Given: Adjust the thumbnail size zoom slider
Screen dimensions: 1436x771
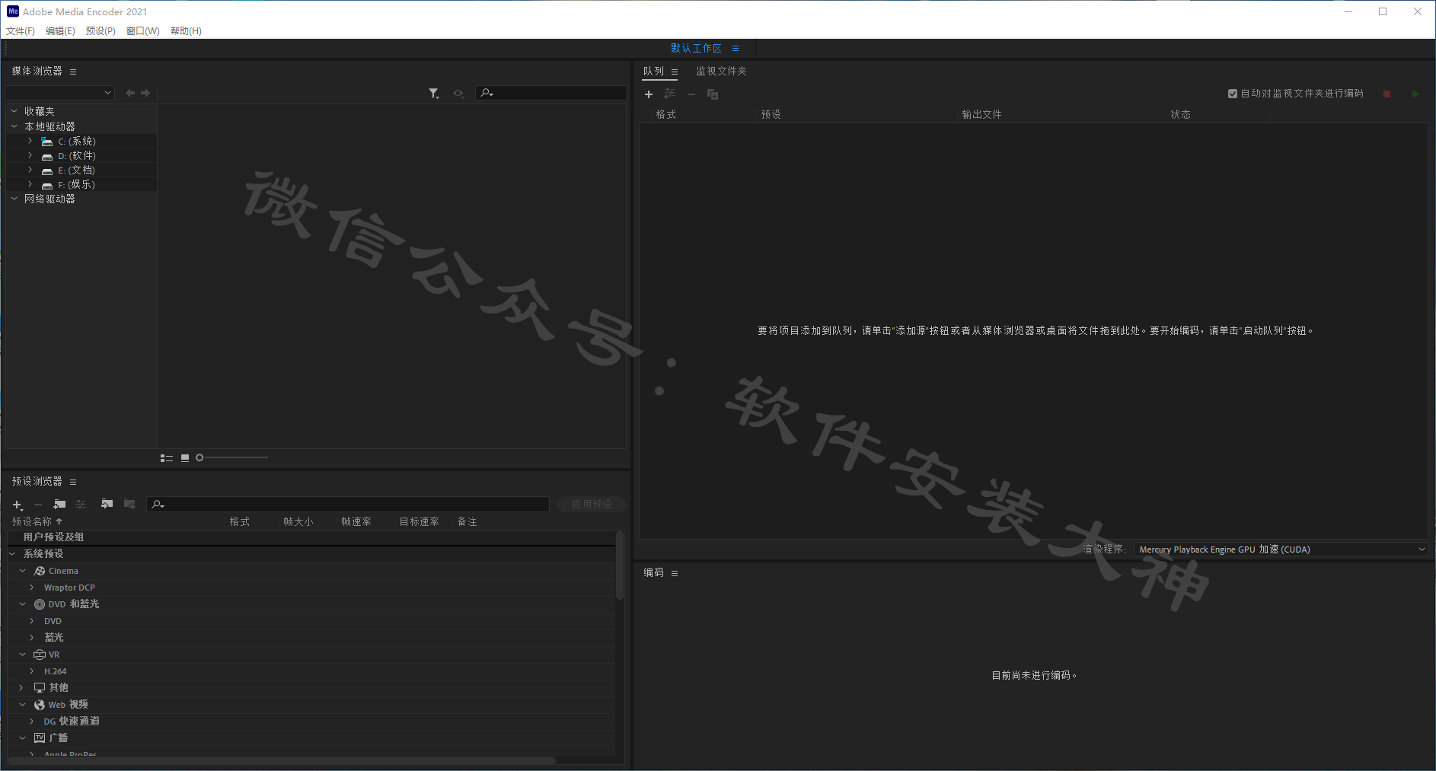Looking at the screenshot, I should pyautogui.click(x=233, y=457).
